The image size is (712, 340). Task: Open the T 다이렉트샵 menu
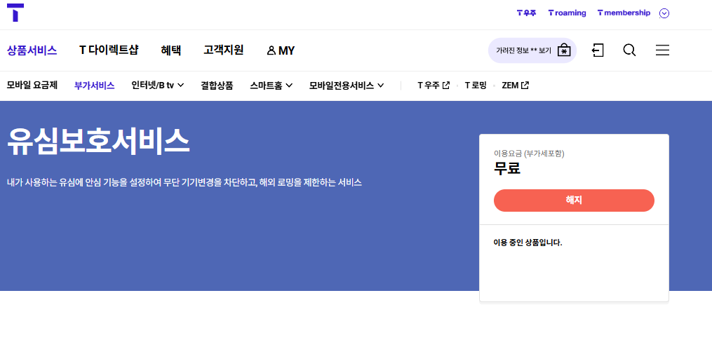pyautogui.click(x=109, y=50)
